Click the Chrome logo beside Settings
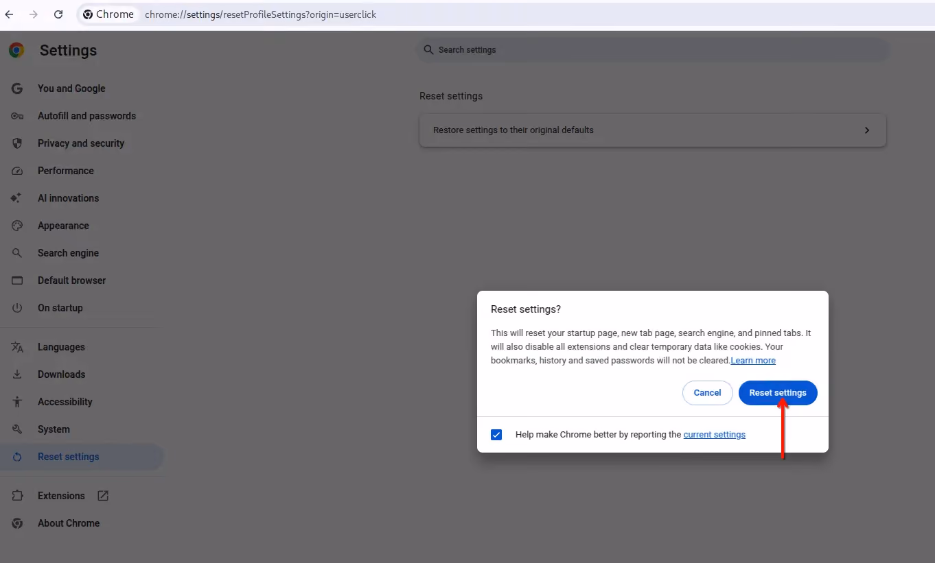 (x=16, y=50)
